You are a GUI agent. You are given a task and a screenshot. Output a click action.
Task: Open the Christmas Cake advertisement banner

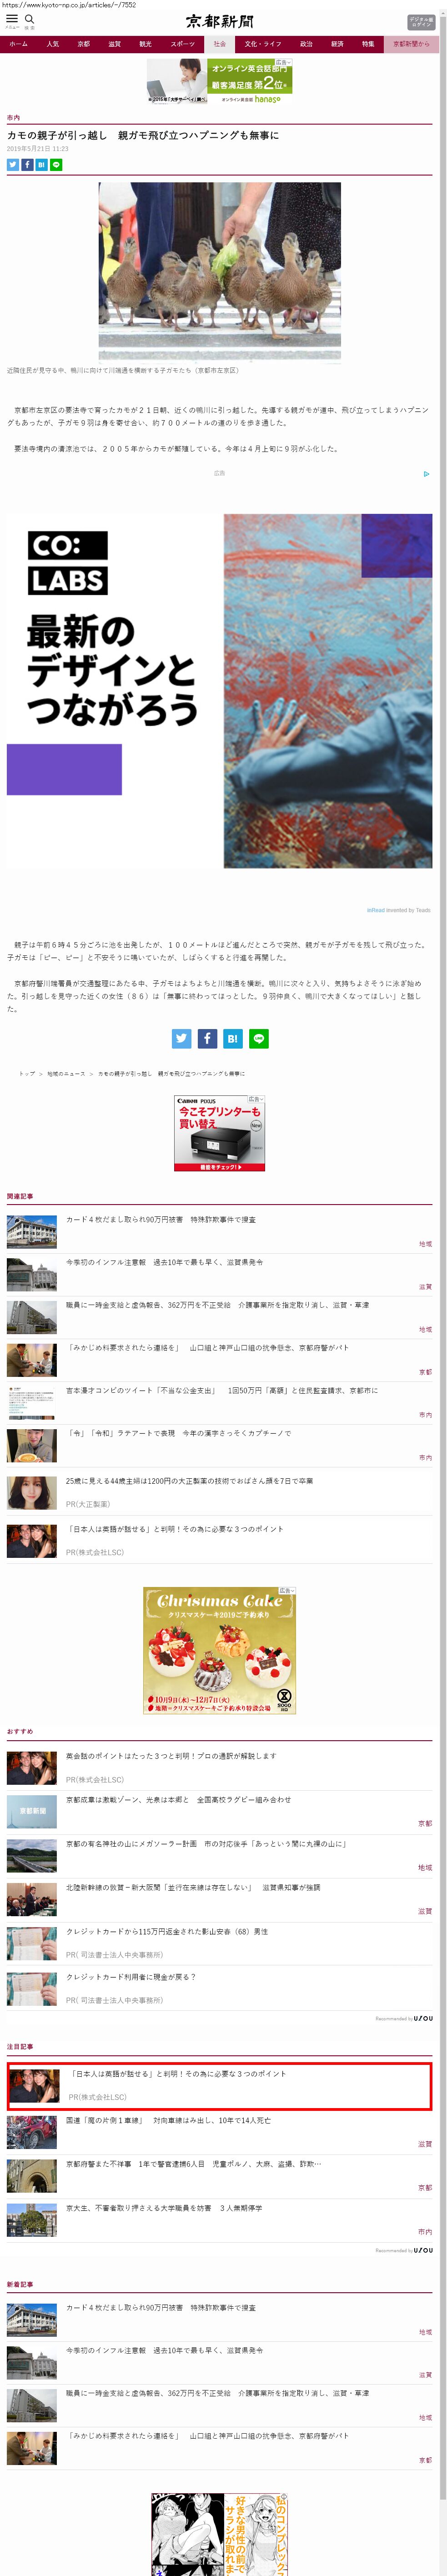click(219, 1650)
